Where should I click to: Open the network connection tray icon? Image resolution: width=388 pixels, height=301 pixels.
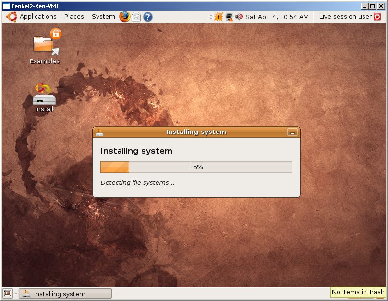click(x=229, y=17)
